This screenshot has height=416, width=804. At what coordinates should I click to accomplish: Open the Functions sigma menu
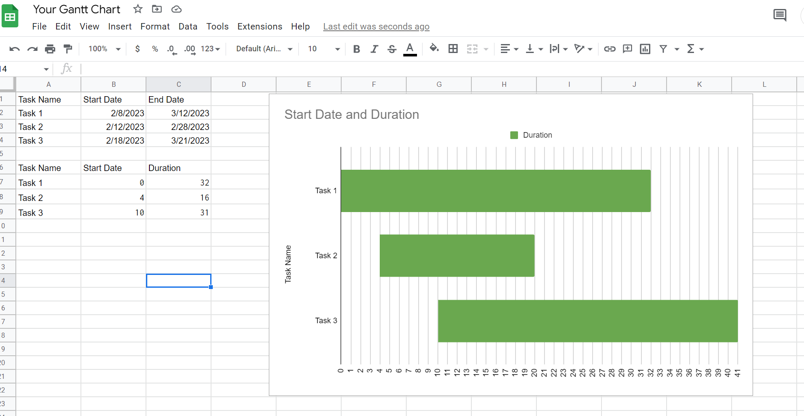tap(695, 49)
